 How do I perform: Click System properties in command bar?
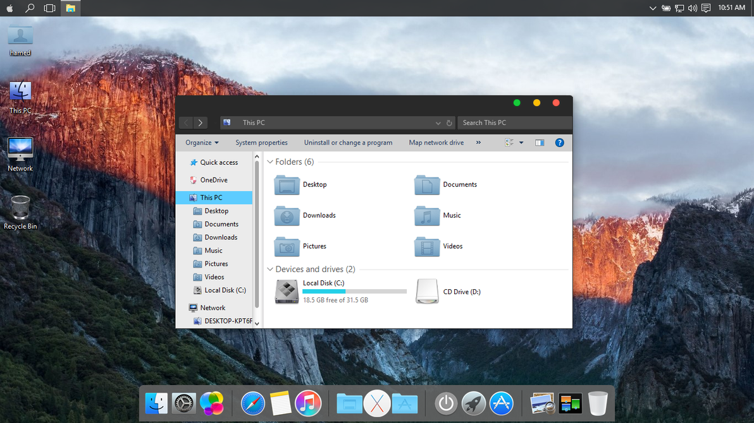[261, 143]
